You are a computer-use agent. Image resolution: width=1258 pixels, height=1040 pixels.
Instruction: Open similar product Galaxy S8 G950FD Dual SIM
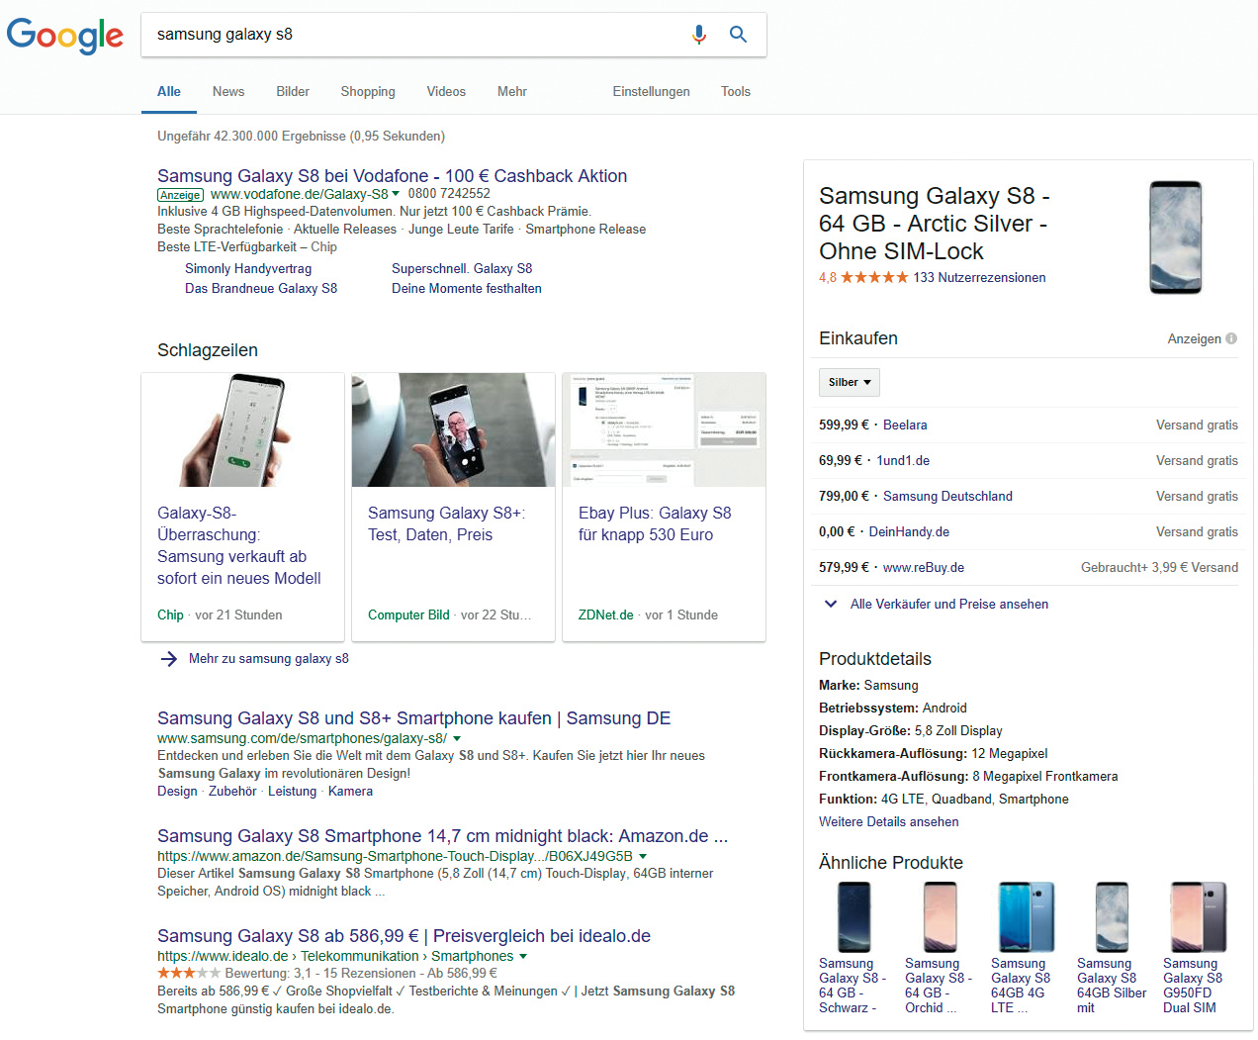pos(1197,948)
